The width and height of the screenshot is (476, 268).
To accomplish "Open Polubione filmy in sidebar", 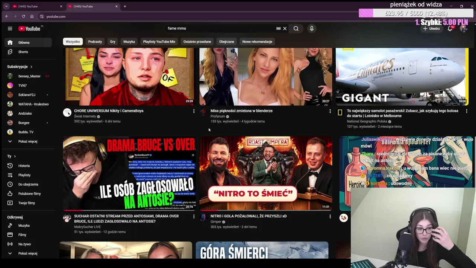I will point(28,194).
